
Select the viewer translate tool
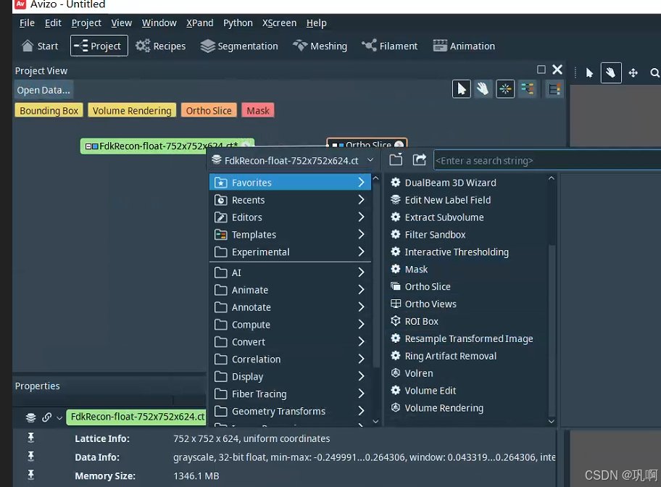click(x=633, y=73)
